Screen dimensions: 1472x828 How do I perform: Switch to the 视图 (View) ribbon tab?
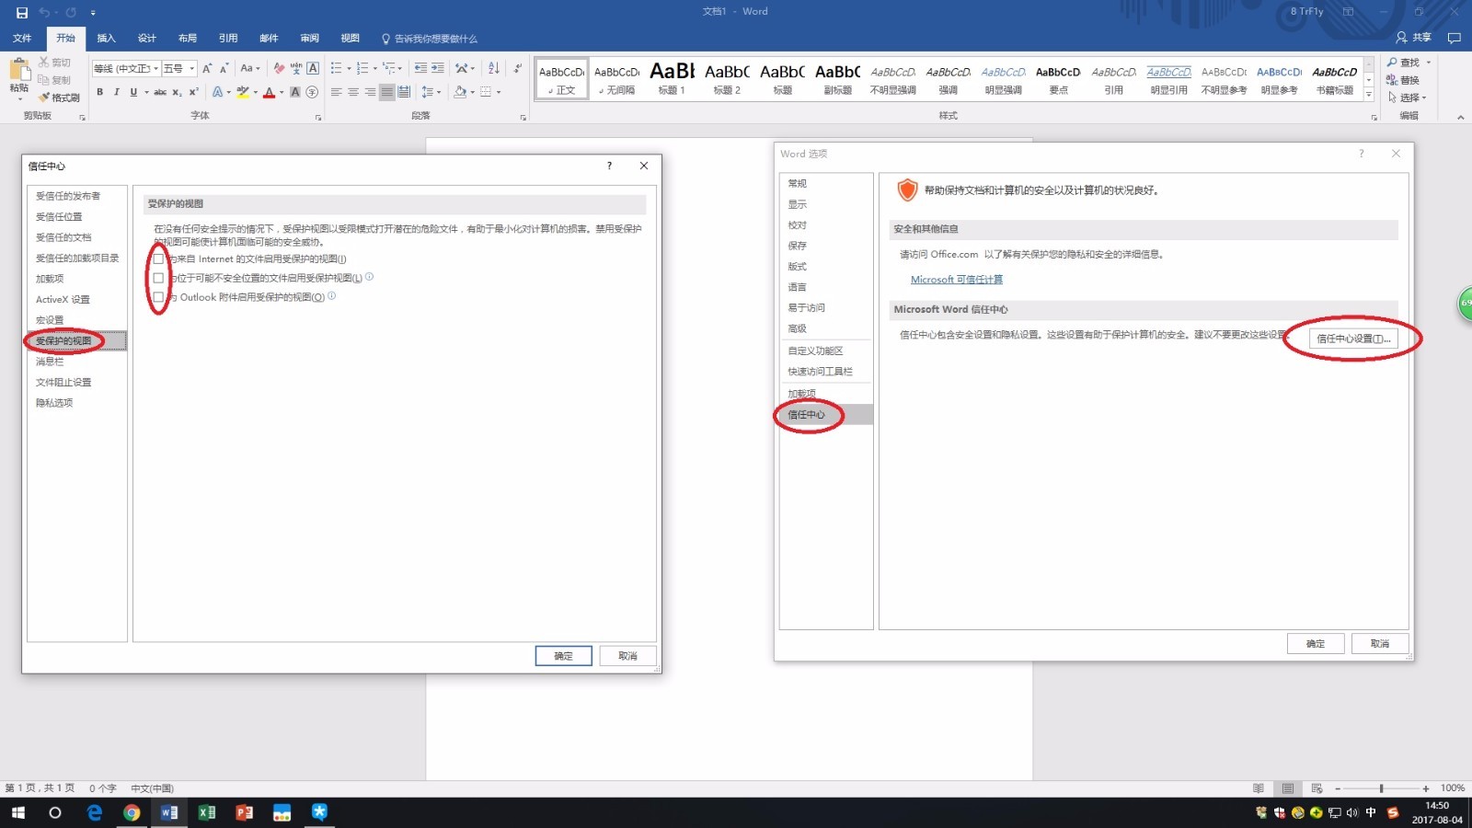[x=351, y=39]
